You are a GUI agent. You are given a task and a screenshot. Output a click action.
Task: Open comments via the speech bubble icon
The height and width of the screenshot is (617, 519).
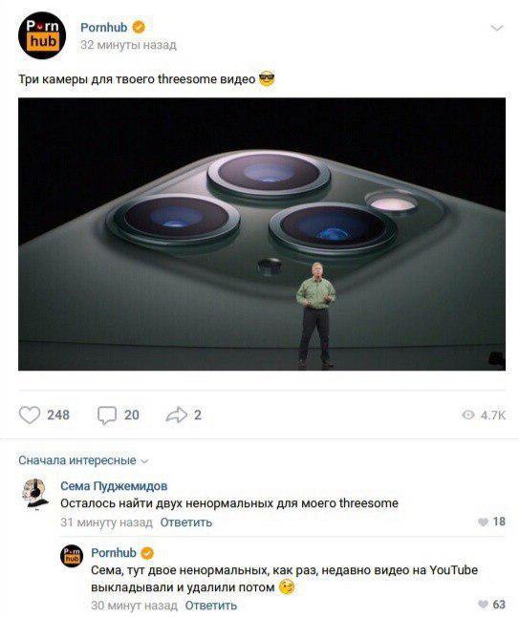107,415
